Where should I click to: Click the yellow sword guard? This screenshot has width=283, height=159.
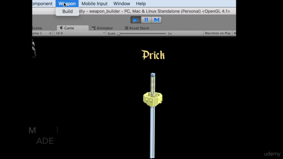[x=153, y=99]
